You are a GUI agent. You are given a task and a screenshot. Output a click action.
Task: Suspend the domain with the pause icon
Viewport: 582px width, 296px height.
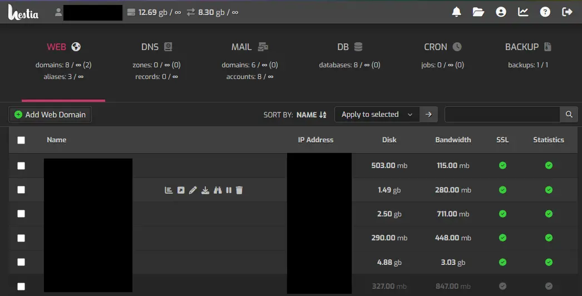pos(229,190)
